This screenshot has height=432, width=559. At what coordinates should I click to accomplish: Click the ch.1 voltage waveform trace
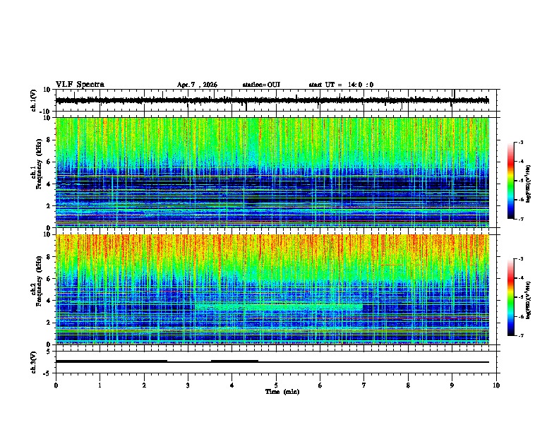tap(272, 101)
